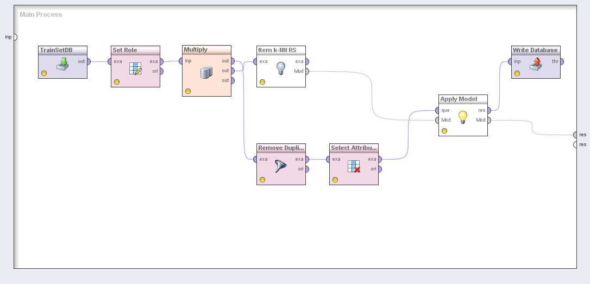
Task: Select the Write Database operator title
Action: (536, 50)
